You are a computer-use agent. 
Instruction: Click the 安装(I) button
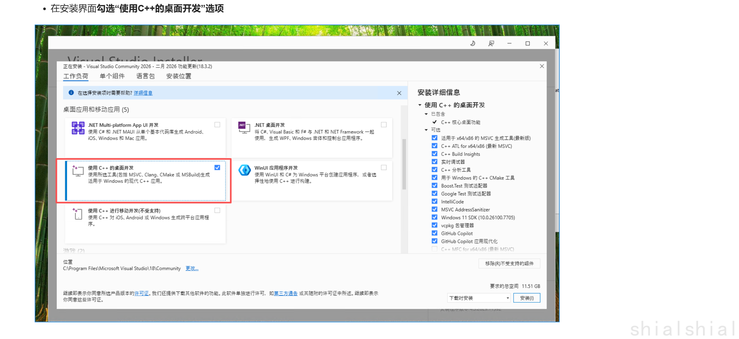[x=527, y=298]
